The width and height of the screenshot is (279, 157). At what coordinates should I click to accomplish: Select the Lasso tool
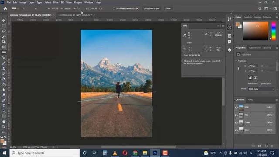point(3,31)
